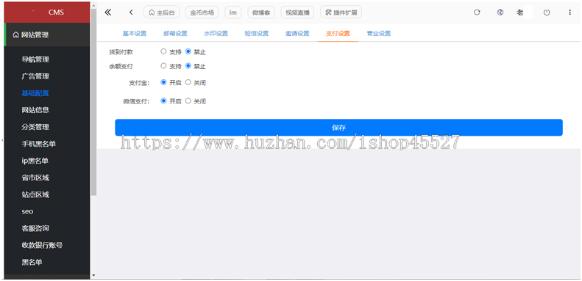This screenshot has width=582, height=281.
Task: Open 省市区域 in the sidebar
Action: click(35, 178)
